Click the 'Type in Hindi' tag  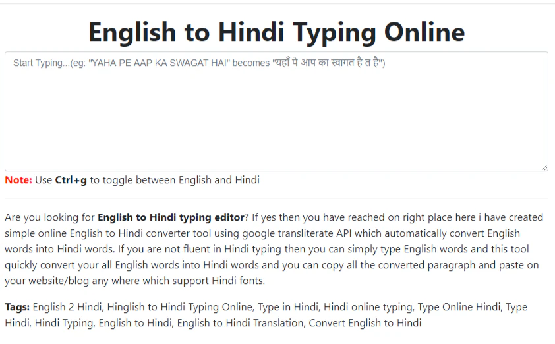pos(288,307)
